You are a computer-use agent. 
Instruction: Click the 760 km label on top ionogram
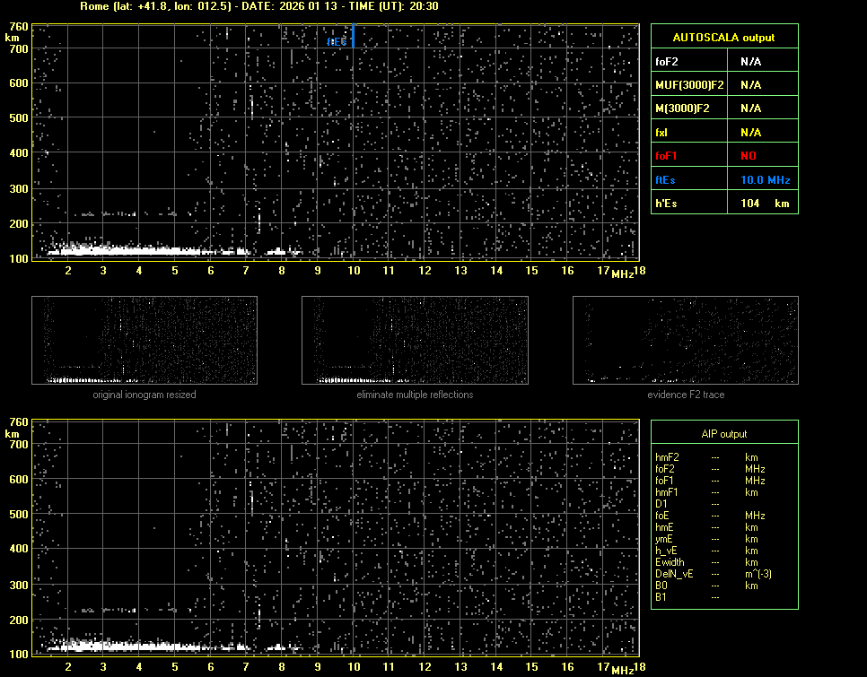pos(17,27)
